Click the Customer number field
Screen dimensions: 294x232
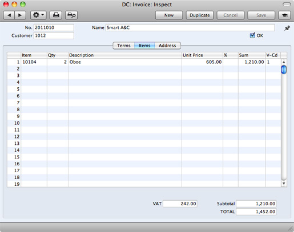[x=54, y=35]
